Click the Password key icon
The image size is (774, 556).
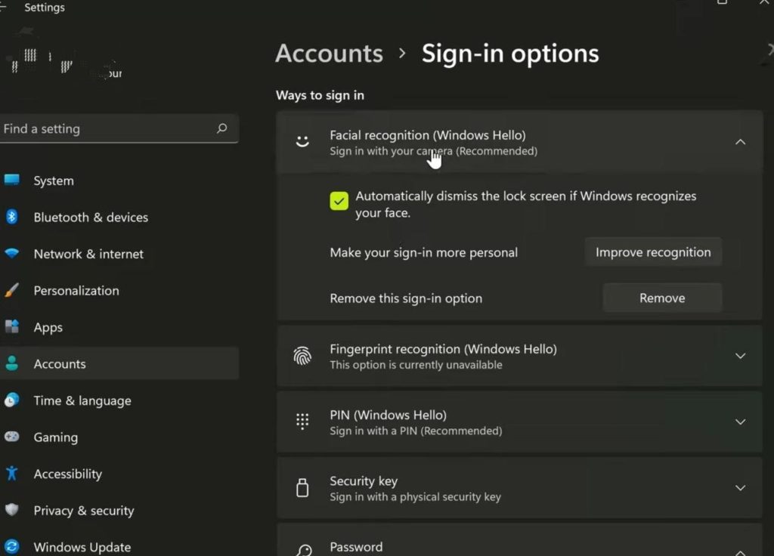(304, 550)
